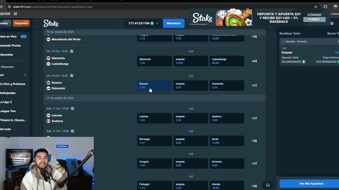
Task: Collapse the Fútbol sidebar section chevron
Action: coord(25,75)
